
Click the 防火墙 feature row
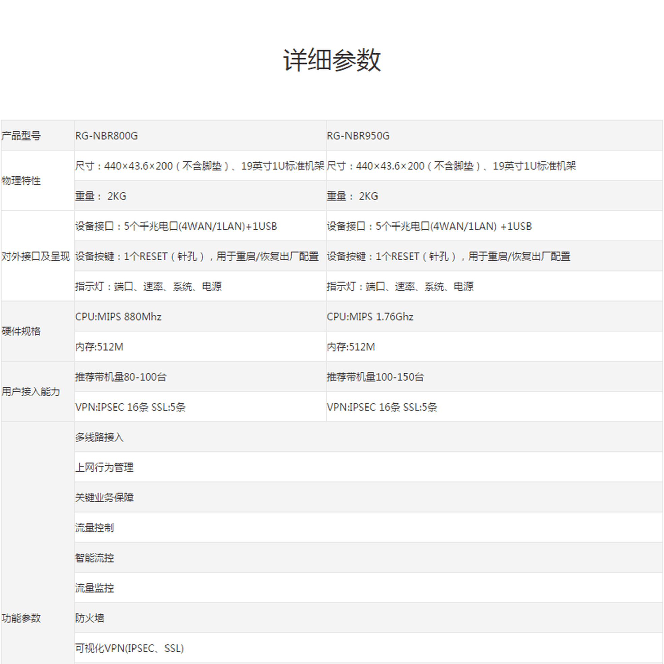(x=369, y=618)
